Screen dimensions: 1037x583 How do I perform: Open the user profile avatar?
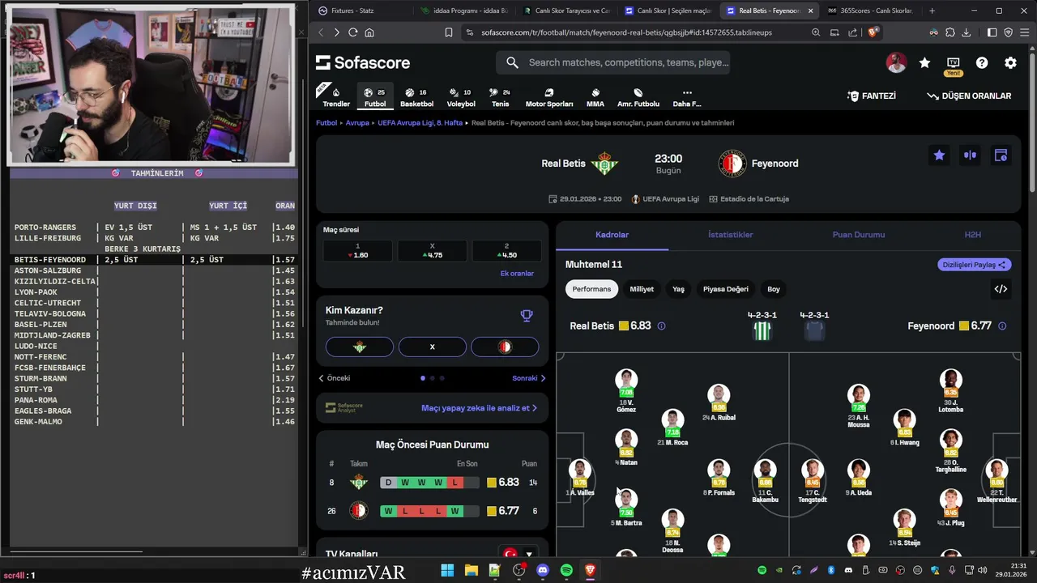click(x=896, y=62)
